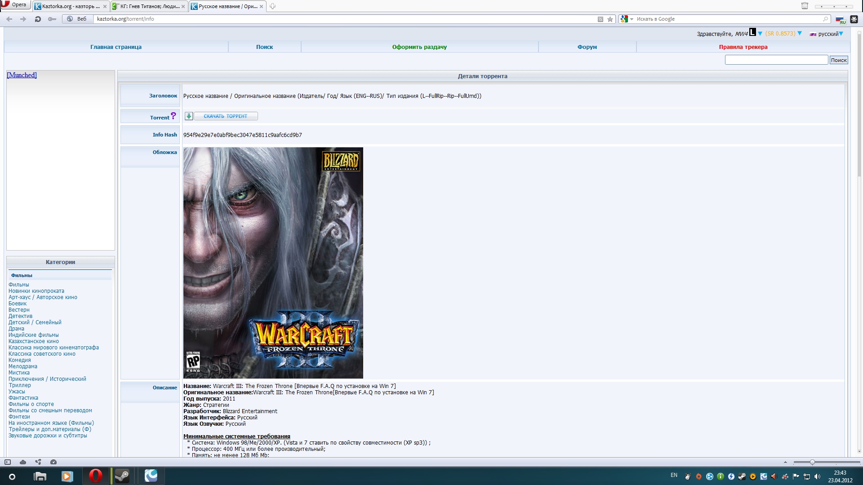
Task: Go forward to the next page
Action: click(x=23, y=19)
